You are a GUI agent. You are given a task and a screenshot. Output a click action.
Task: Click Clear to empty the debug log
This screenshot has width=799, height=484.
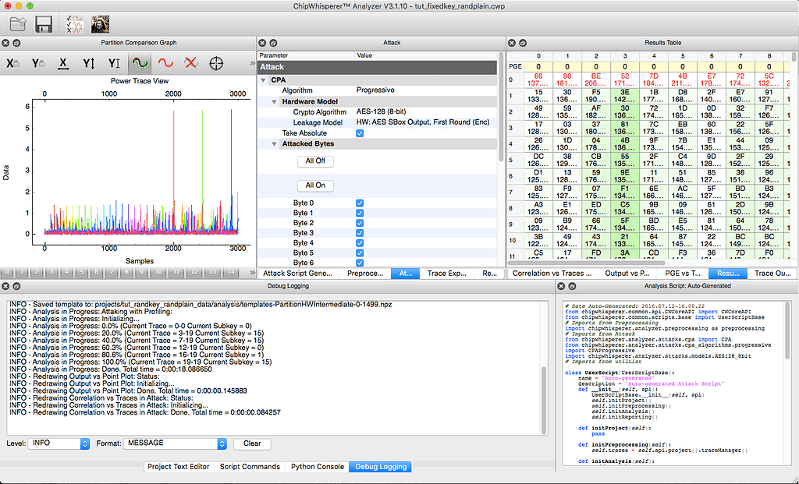pyautogui.click(x=251, y=443)
